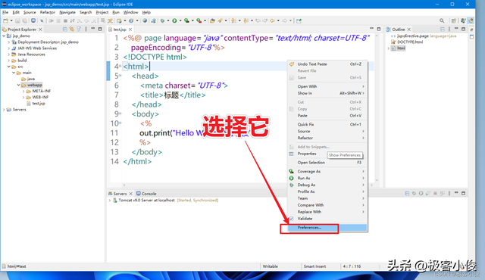Click the Save All toolbar icon
The width and height of the screenshot is (485, 280).
coord(24,20)
